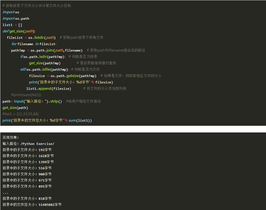
Task: Click the top comment line '# 获取目录下文件大小并计算文件大小总和'
Action: pyautogui.click(x=37, y=6)
